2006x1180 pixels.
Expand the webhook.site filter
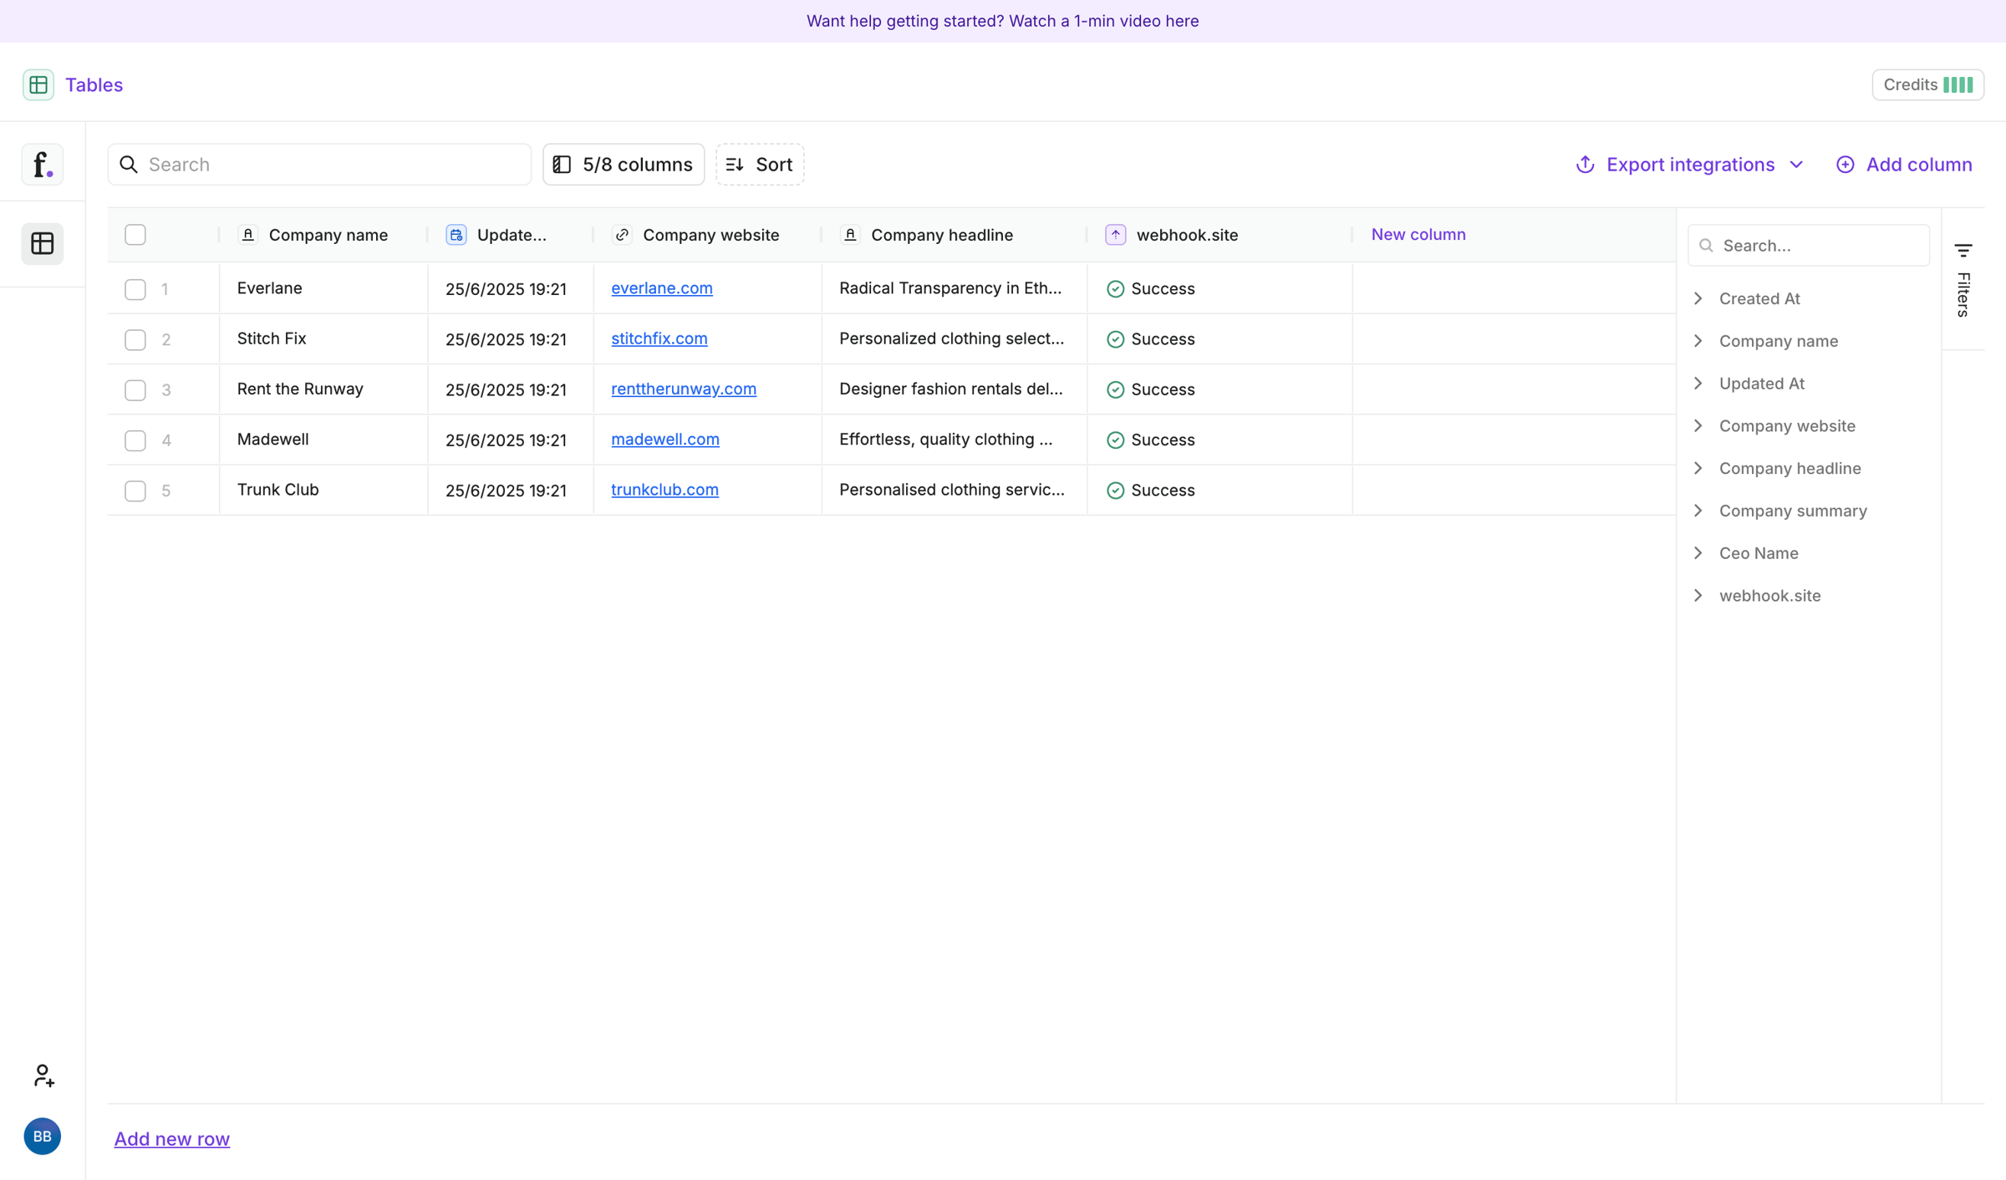coord(1699,596)
